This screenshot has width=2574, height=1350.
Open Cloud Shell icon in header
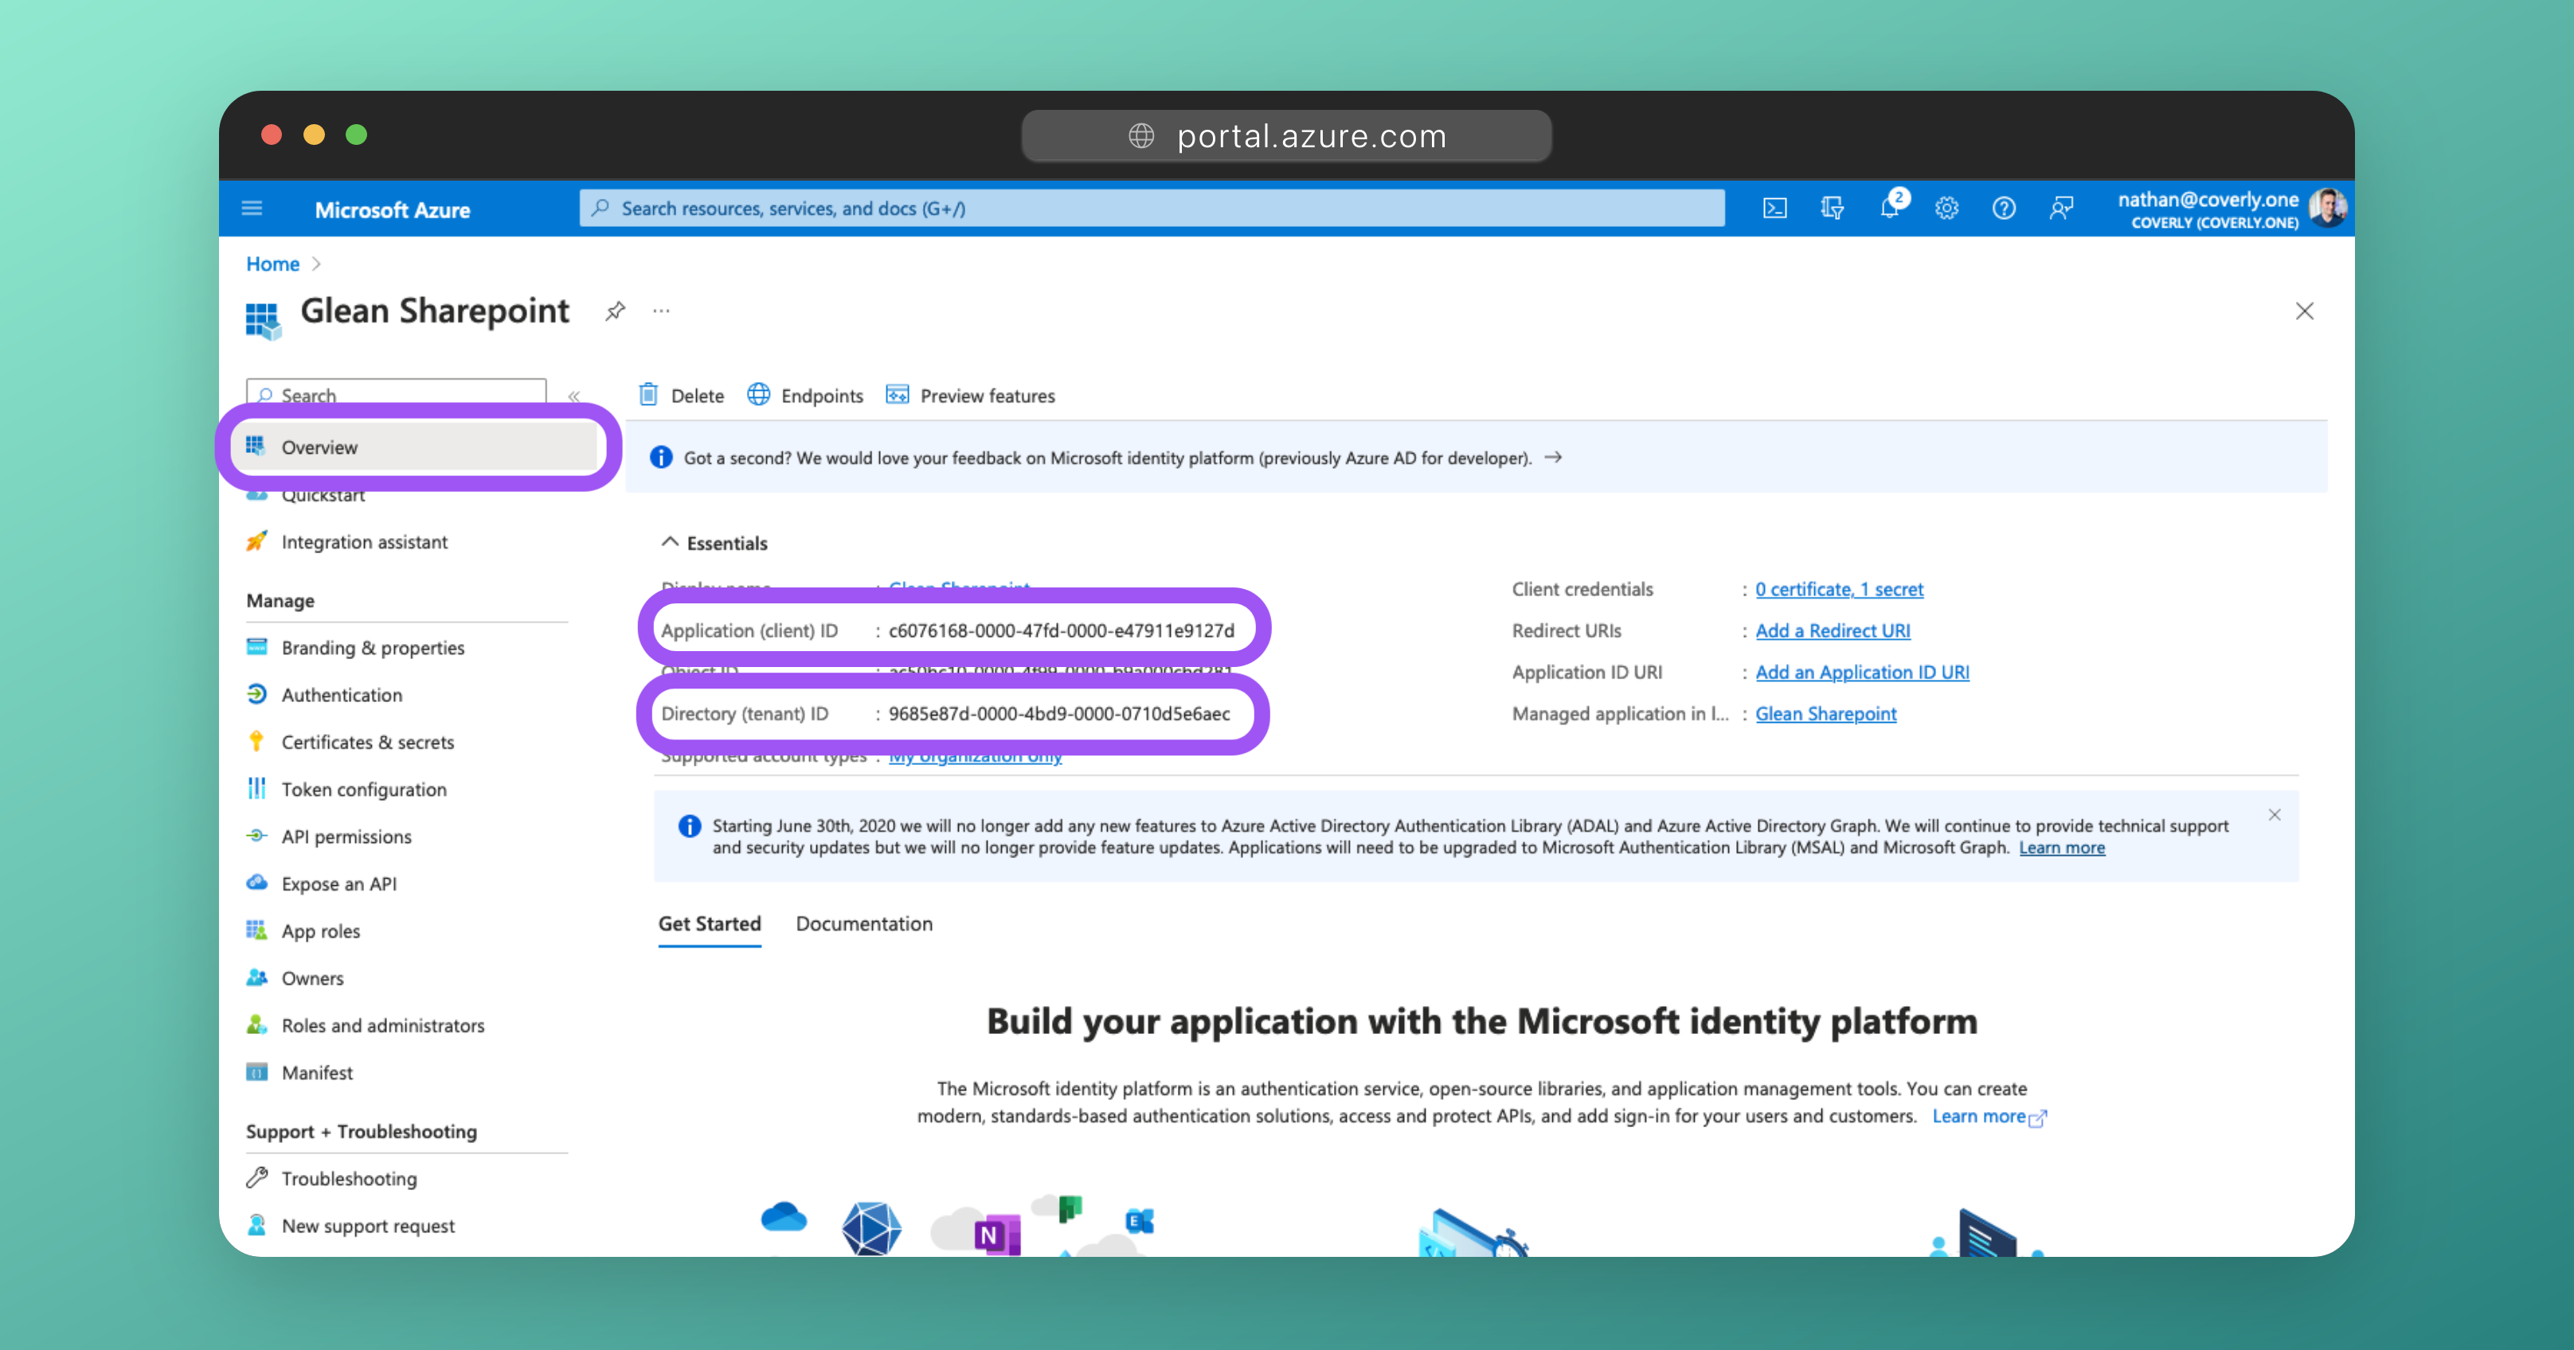point(1774,209)
